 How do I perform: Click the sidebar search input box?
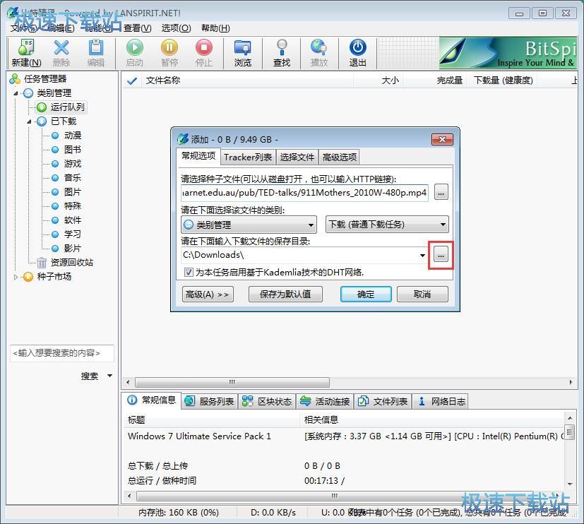tap(62, 352)
